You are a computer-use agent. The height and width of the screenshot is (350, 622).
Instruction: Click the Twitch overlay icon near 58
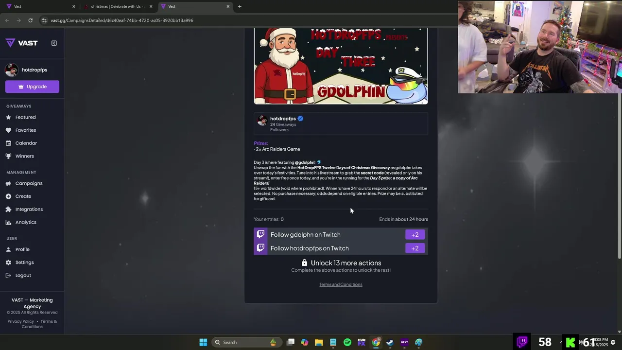coord(522,342)
